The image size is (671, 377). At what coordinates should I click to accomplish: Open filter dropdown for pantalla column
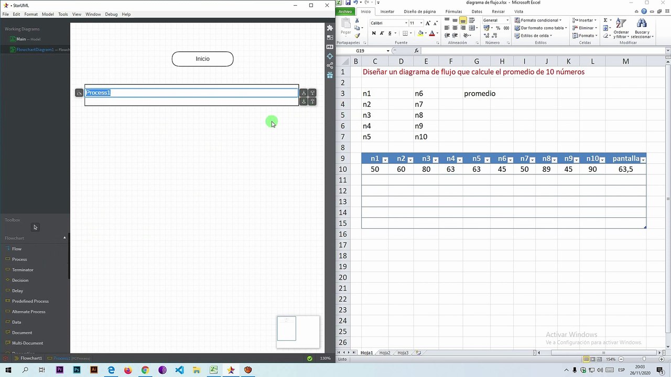click(x=643, y=160)
